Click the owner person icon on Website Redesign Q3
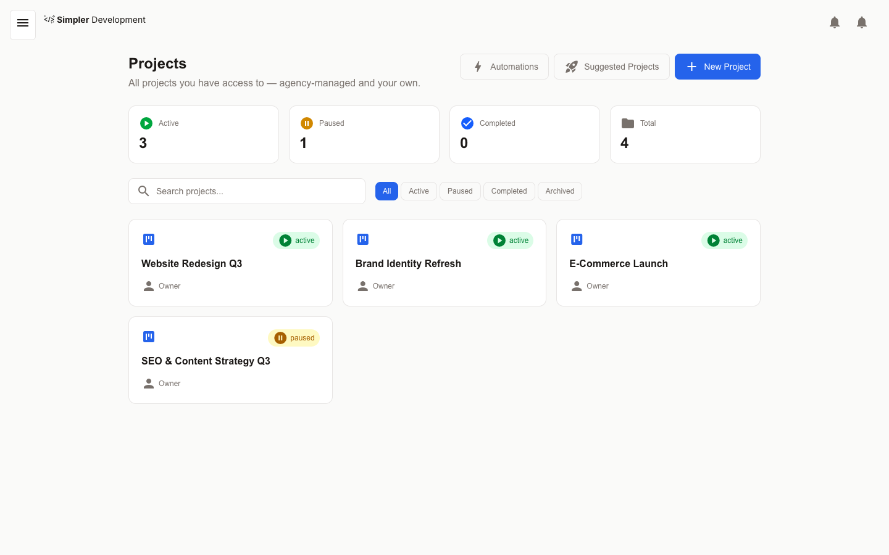The width and height of the screenshot is (889, 555). click(x=149, y=286)
